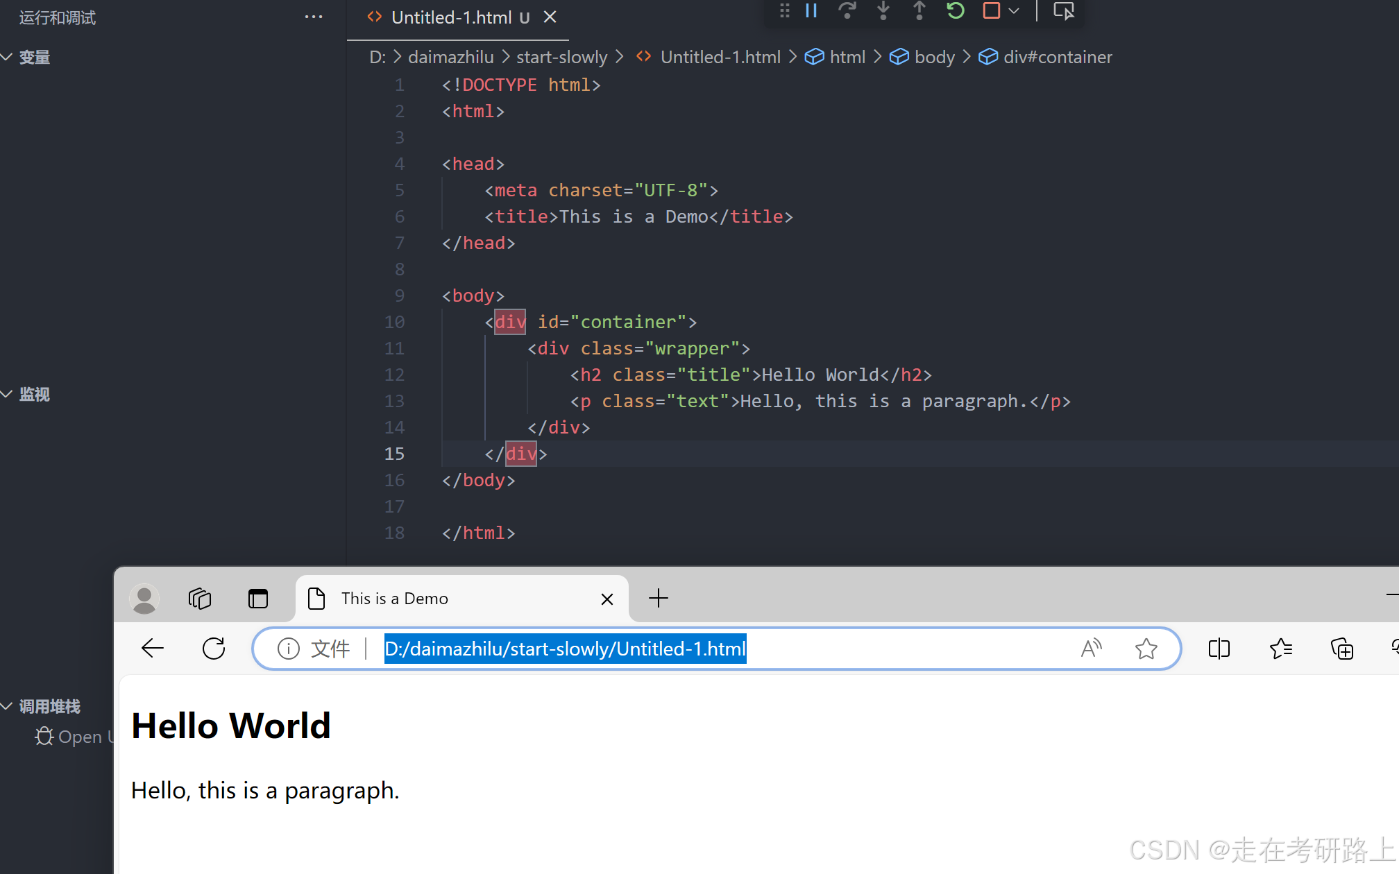Viewport: 1399px width, 874px height.
Task: Click the debug Step Out arrow
Action: pos(919,10)
